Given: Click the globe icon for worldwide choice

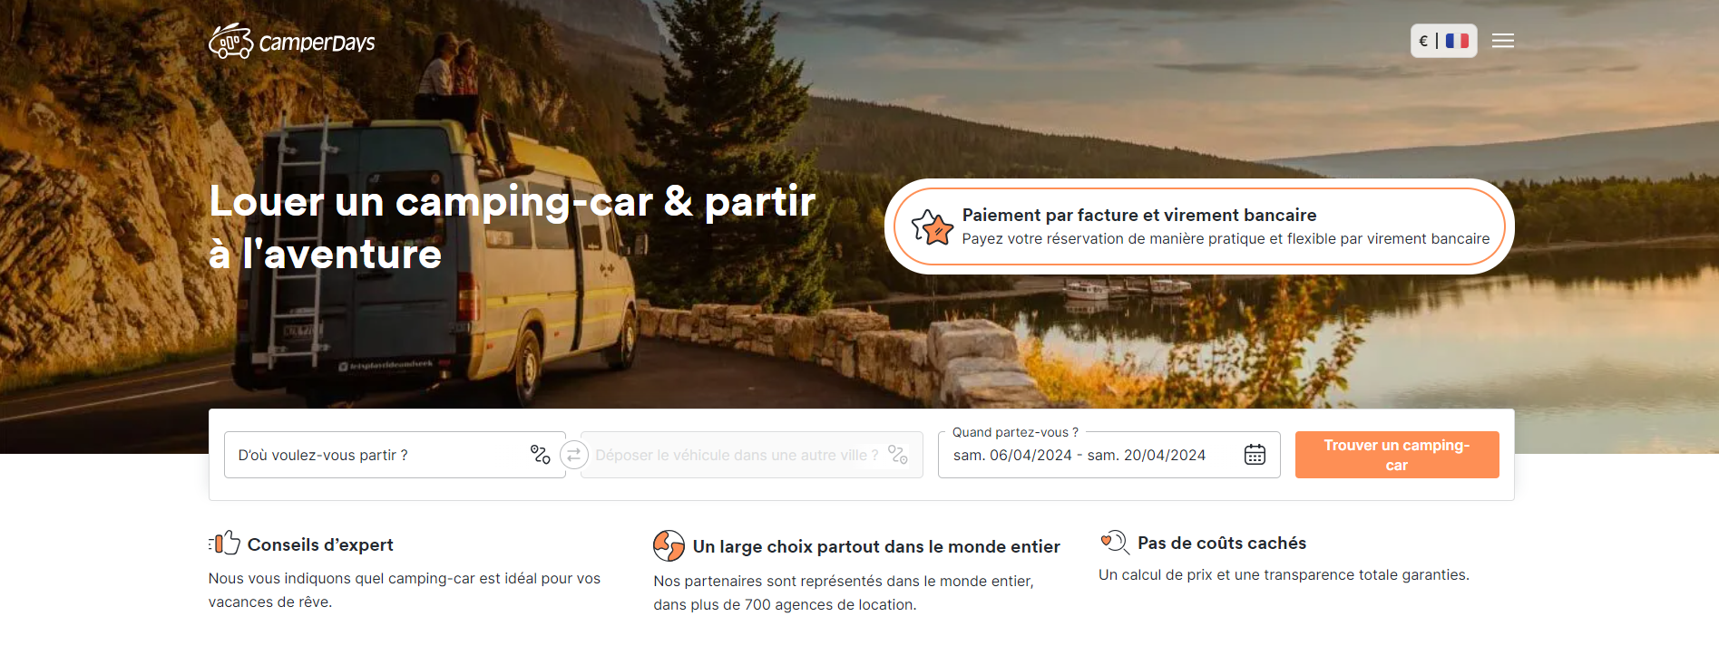Looking at the screenshot, I should (669, 545).
